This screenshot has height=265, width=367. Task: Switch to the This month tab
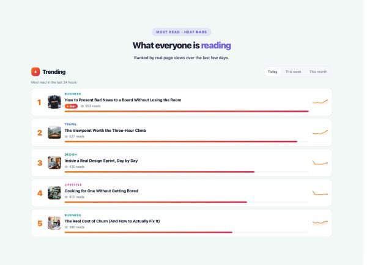[318, 71]
